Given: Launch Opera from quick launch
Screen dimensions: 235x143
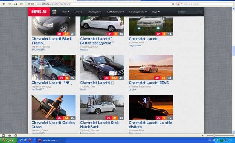Looking at the screenshot, I should 30,140.
